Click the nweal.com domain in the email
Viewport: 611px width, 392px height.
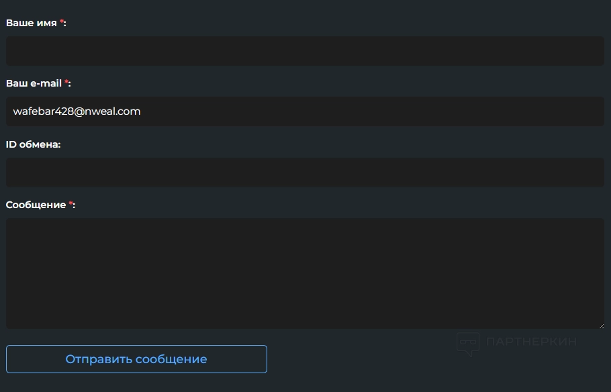(x=113, y=111)
